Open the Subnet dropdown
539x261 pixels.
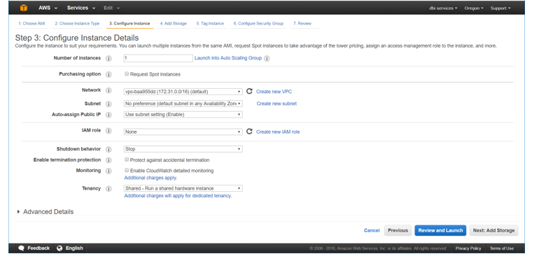coord(183,104)
